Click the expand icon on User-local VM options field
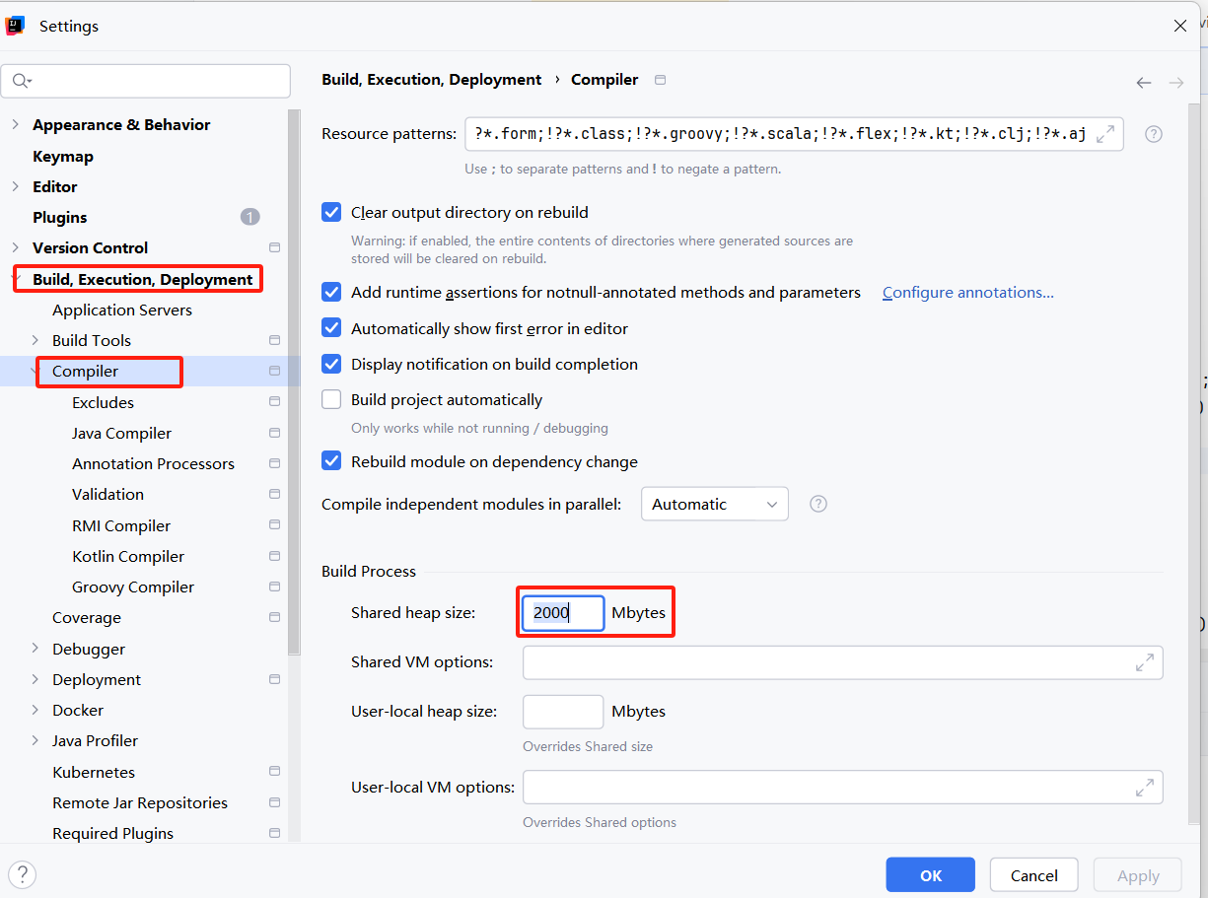 [x=1145, y=787]
